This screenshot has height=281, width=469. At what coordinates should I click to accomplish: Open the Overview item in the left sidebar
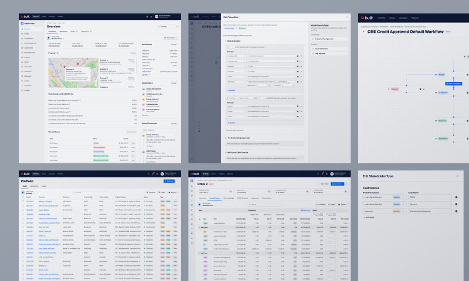(27, 28)
